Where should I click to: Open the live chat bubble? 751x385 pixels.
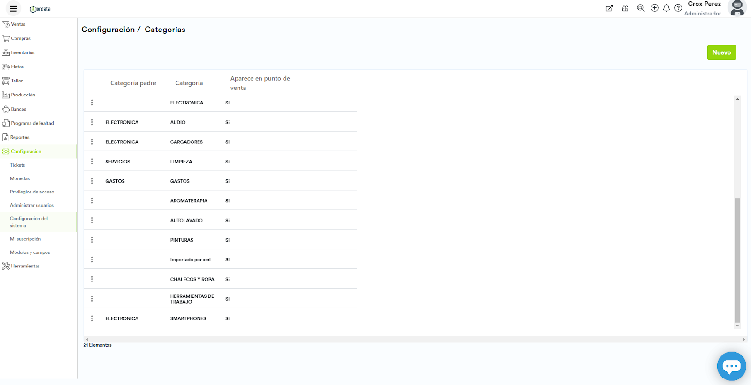731,366
